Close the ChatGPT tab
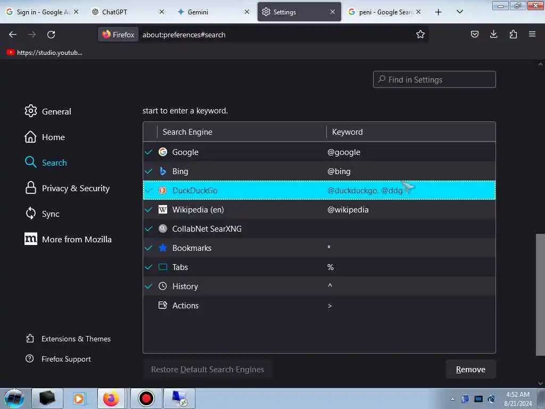This screenshot has width=545, height=409. [162, 12]
